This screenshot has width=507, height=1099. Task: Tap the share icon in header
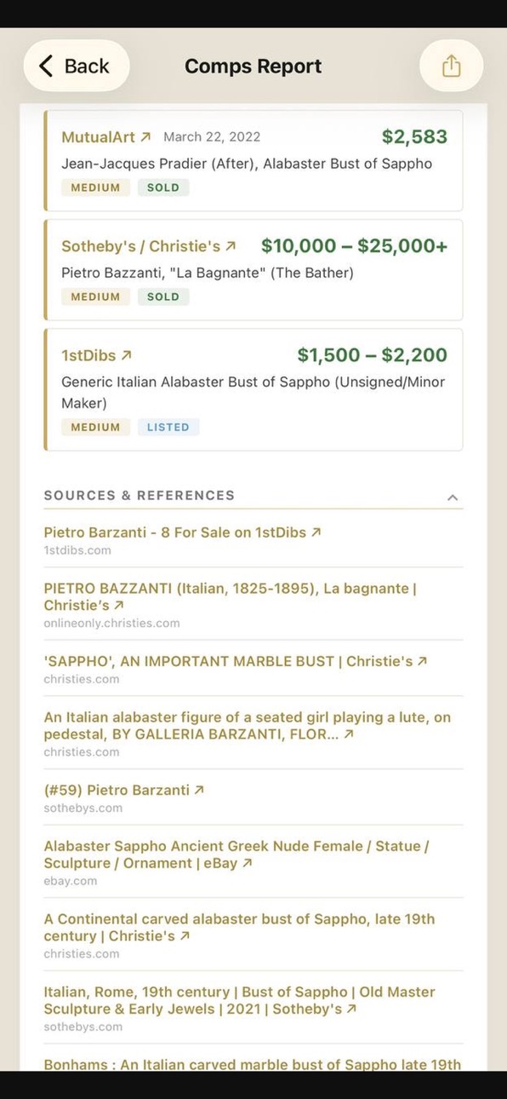[x=452, y=66]
